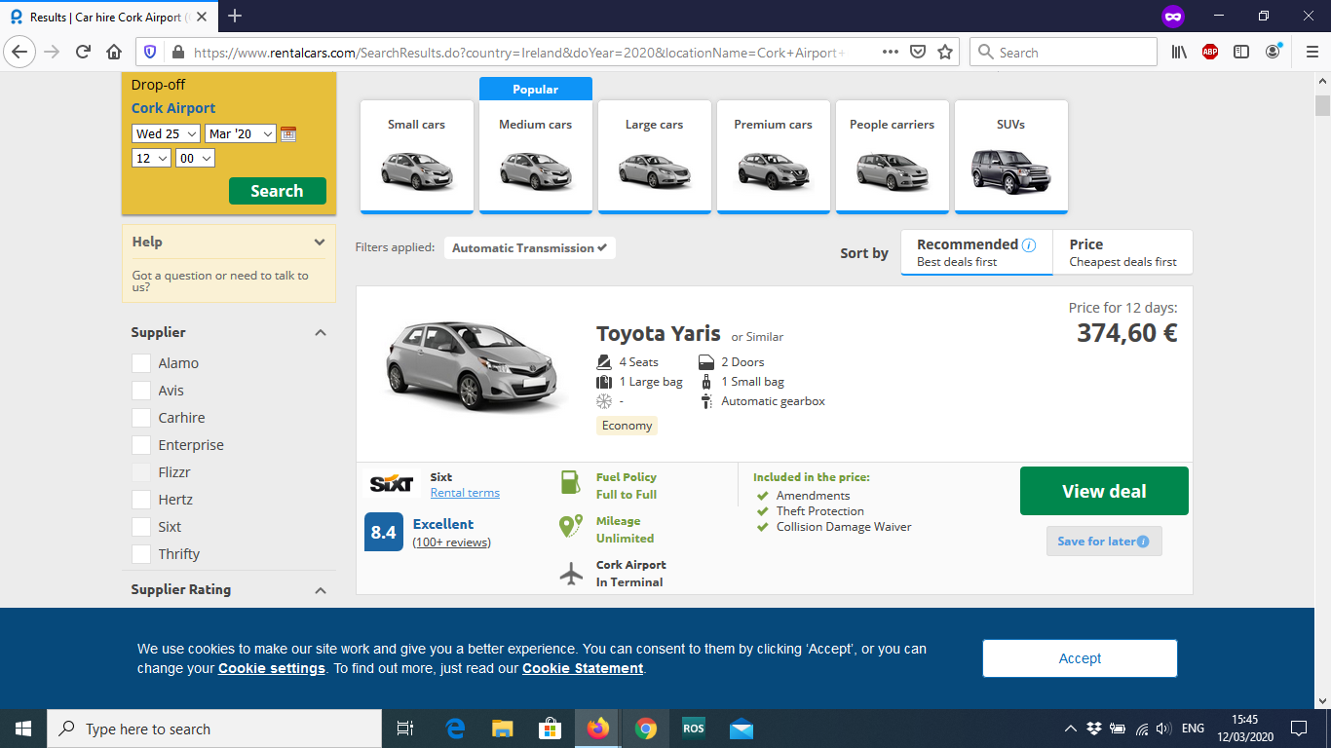Reload the current page

(83, 53)
